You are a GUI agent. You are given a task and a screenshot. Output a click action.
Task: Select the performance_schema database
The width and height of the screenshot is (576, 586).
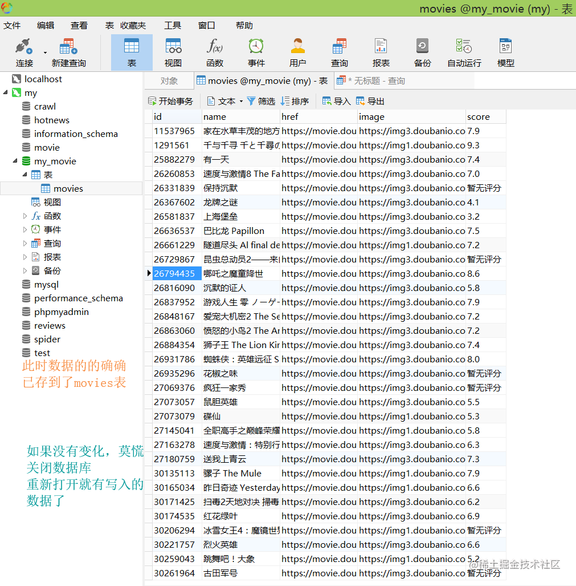click(x=79, y=298)
